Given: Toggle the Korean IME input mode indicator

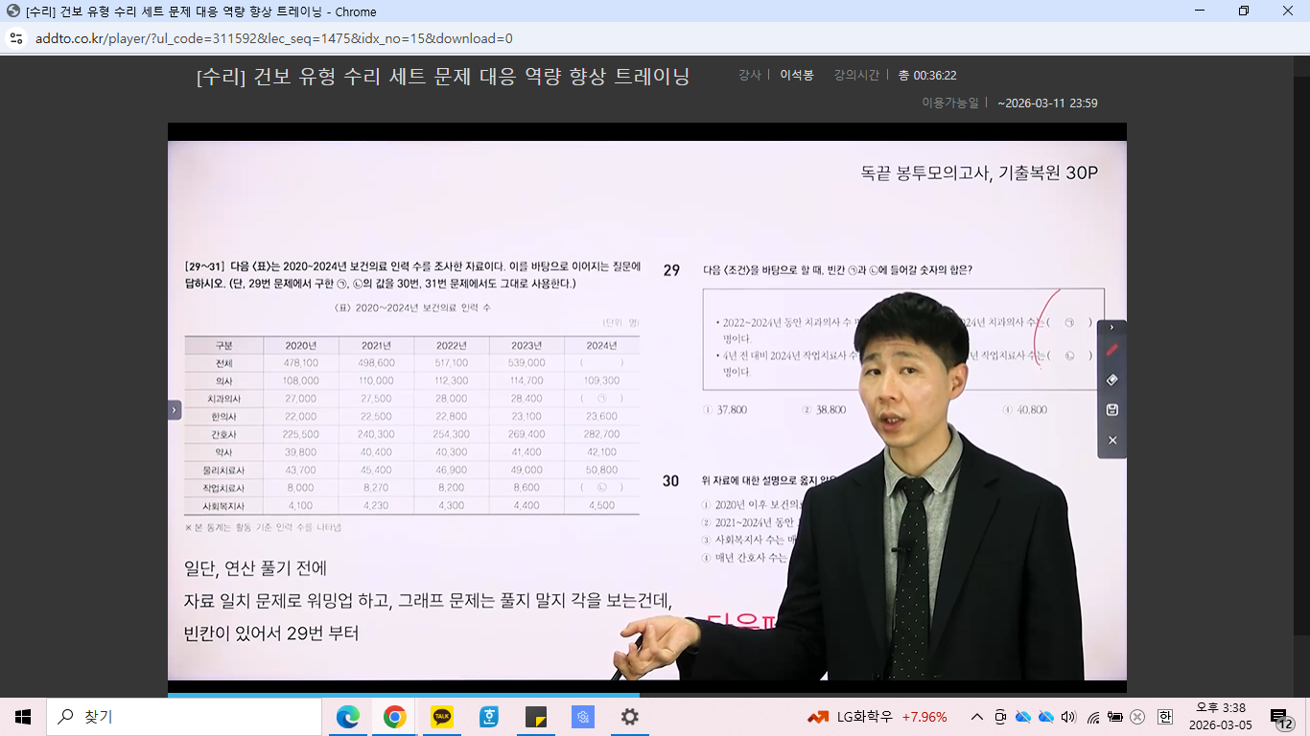Looking at the screenshot, I should coord(1165,717).
